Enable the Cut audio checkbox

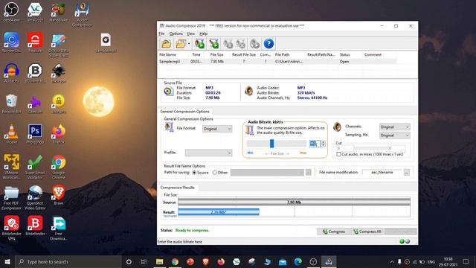click(x=338, y=154)
